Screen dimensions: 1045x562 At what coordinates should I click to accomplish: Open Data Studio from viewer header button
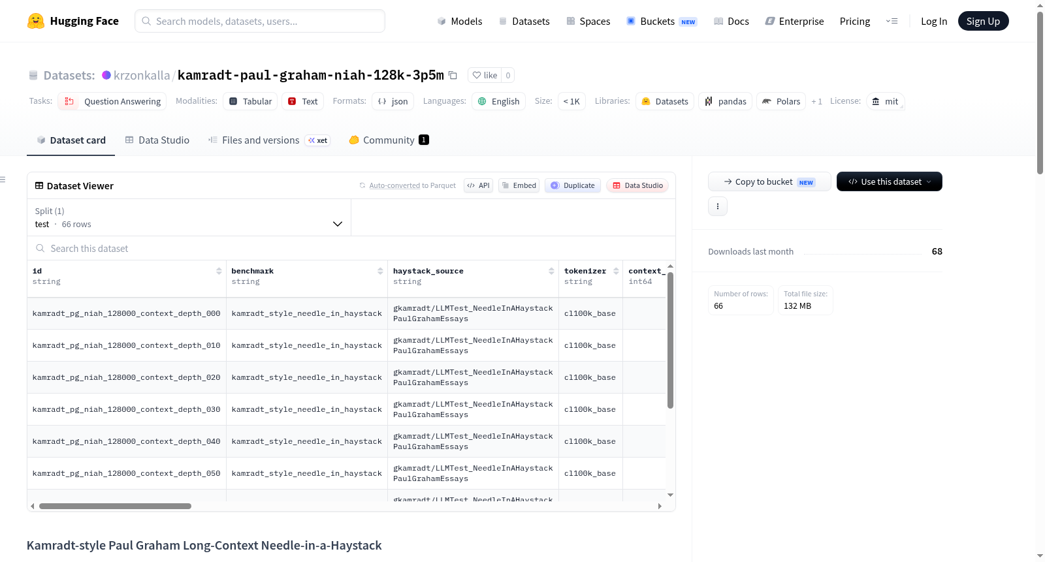tap(637, 185)
